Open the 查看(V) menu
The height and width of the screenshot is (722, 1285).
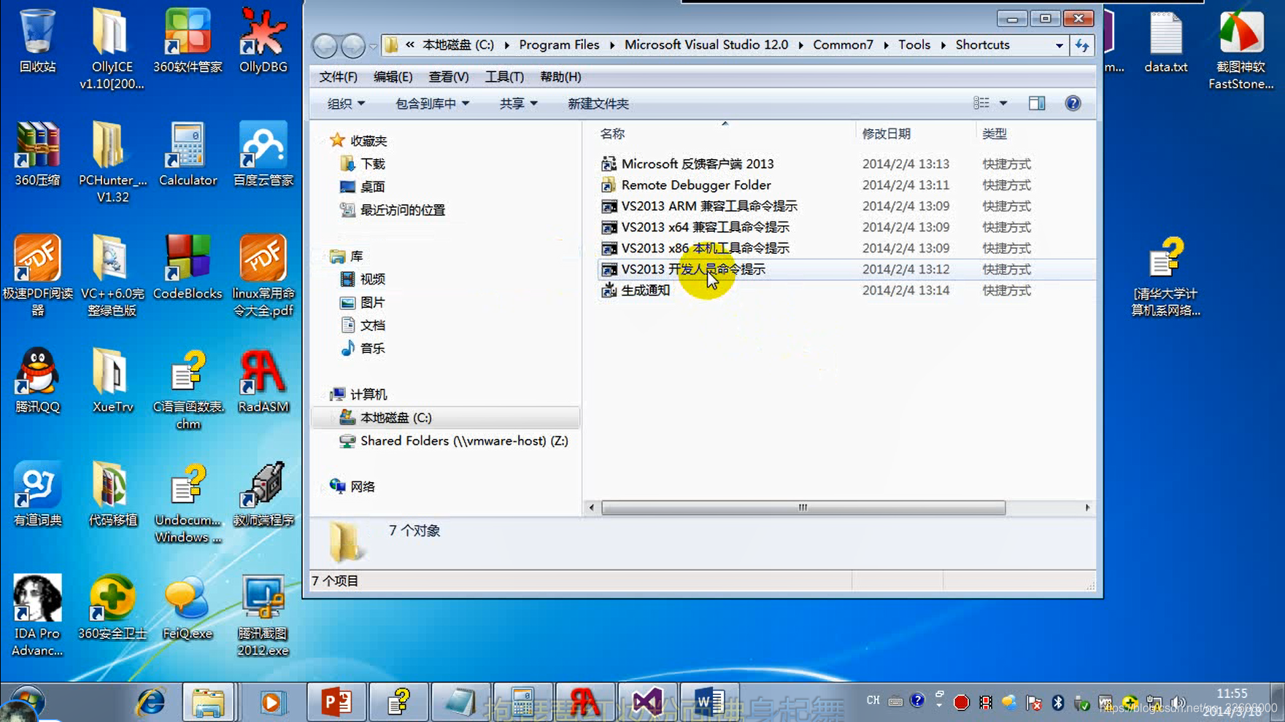click(x=448, y=77)
